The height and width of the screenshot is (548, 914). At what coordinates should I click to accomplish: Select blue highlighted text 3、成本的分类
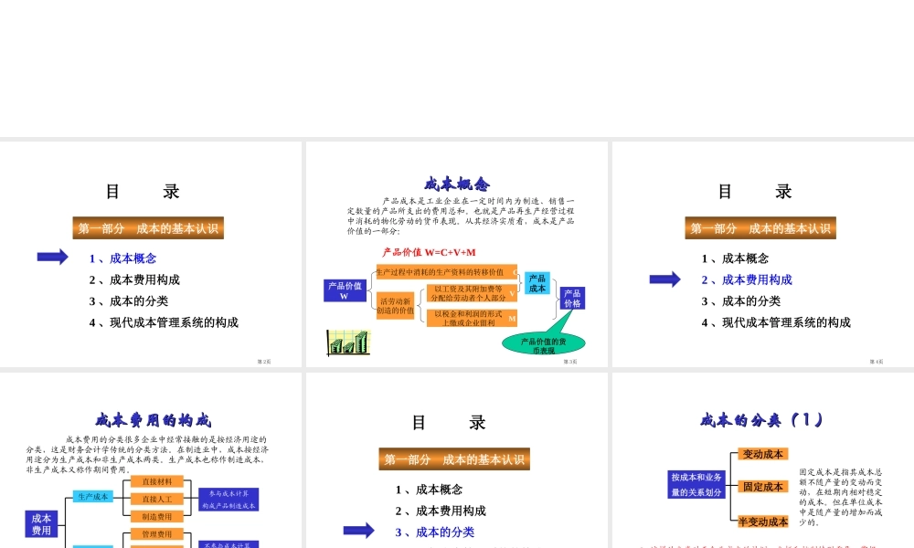point(435,532)
